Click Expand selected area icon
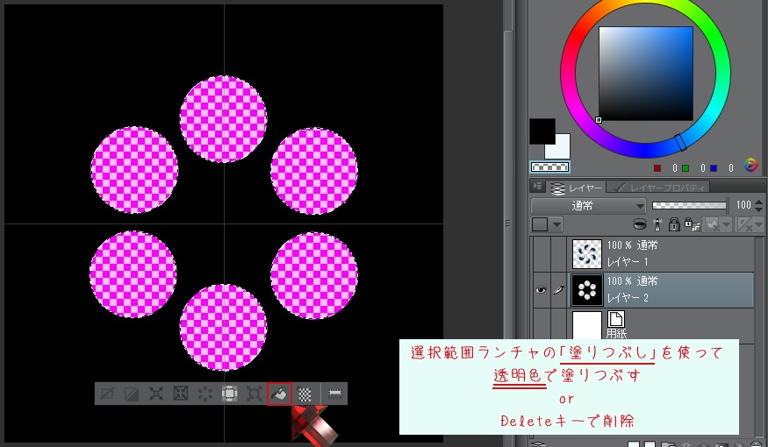768x447 pixels. point(156,394)
